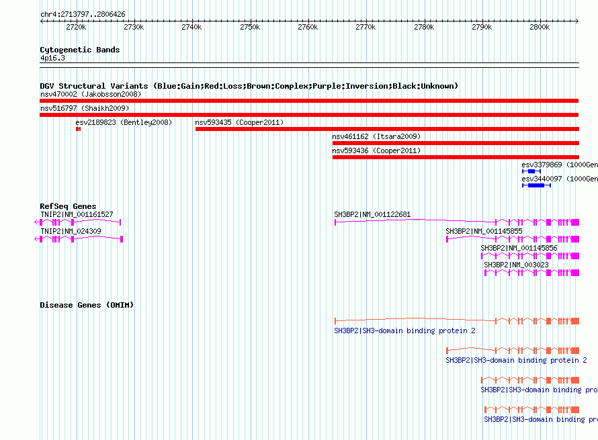Click the SH3BP2|NM_001145855 magenta gene model
This screenshot has height=440, width=598.
513,239
